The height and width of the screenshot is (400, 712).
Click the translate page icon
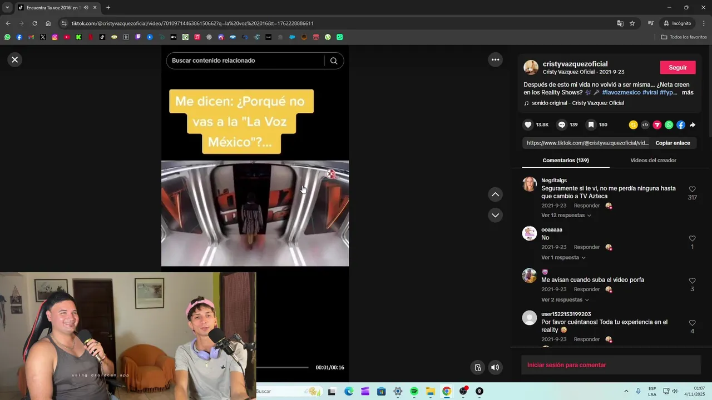tap(620, 23)
